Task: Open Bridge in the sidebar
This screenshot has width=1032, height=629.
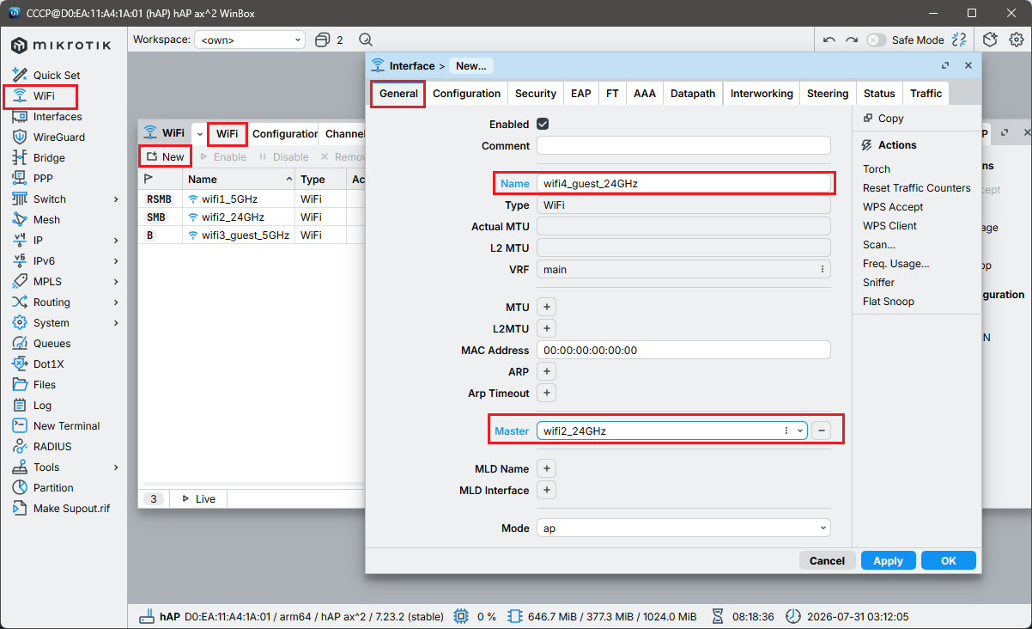Action: 49,157
